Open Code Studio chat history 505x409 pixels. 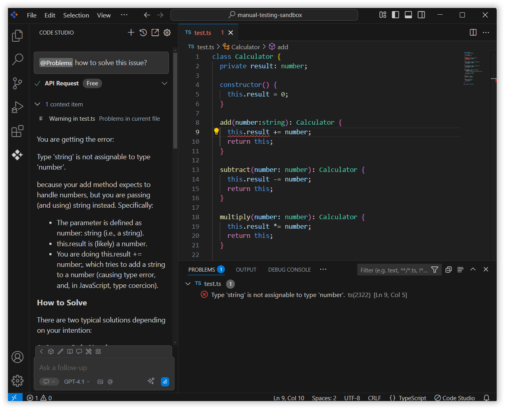(x=143, y=33)
